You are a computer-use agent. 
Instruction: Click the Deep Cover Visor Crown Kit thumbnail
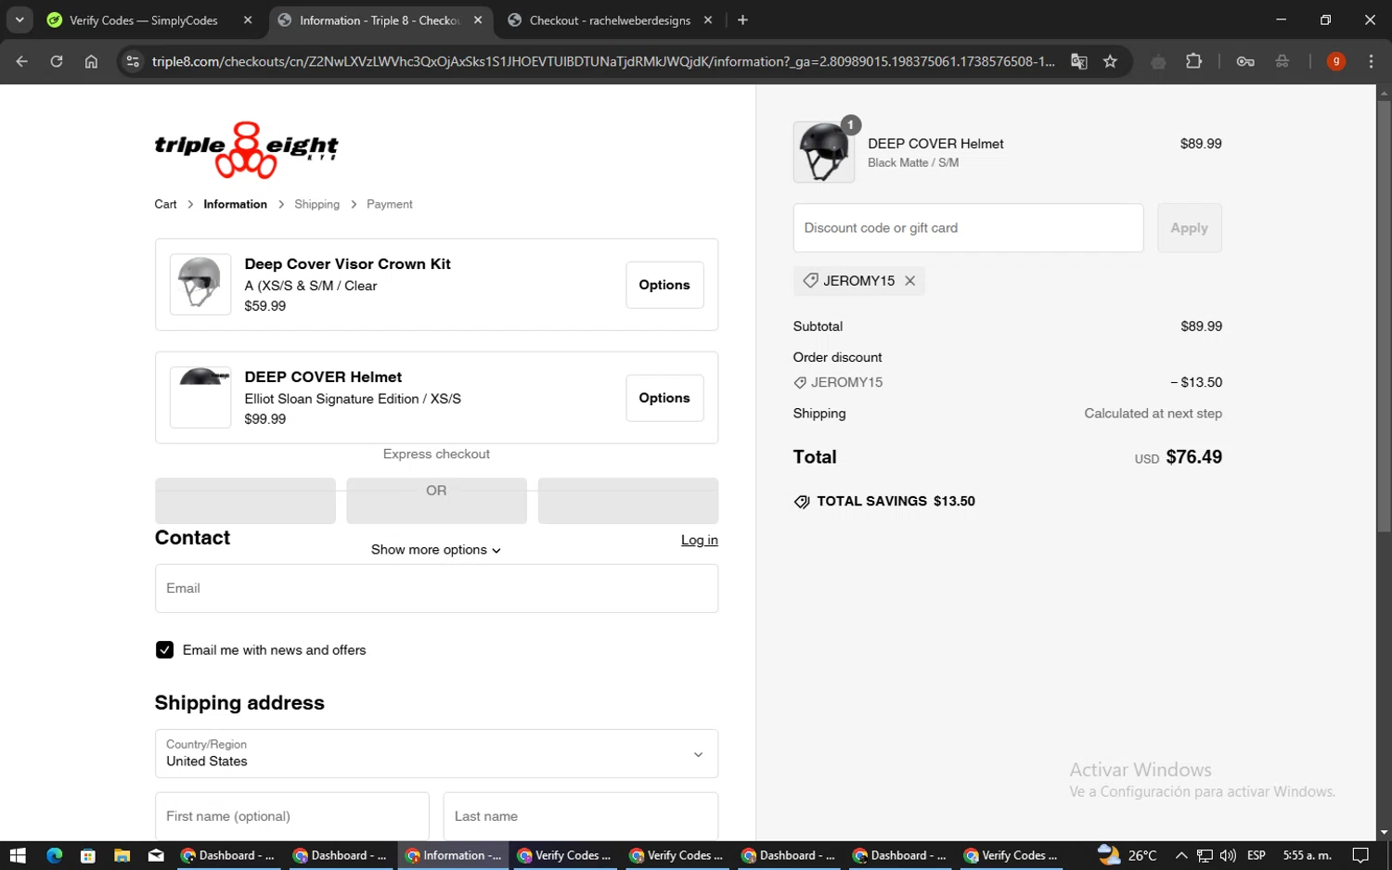pos(200,285)
